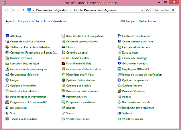Open Icônes de la zone de notification

pyautogui.click(x=142, y=75)
